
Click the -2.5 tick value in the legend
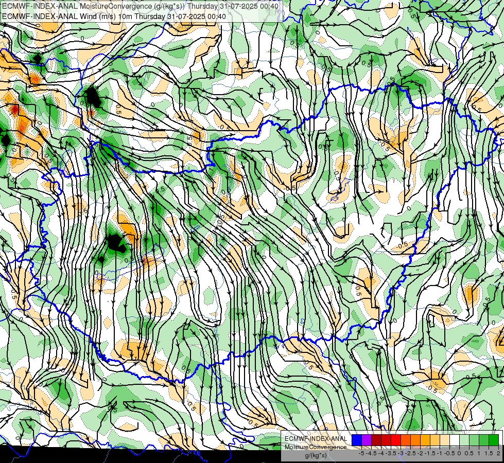pyautogui.click(x=410, y=453)
